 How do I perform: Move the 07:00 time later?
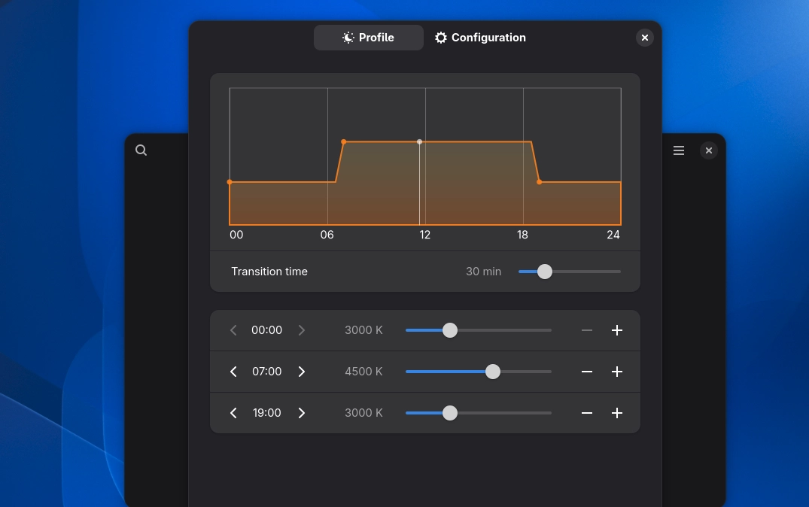(x=301, y=372)
